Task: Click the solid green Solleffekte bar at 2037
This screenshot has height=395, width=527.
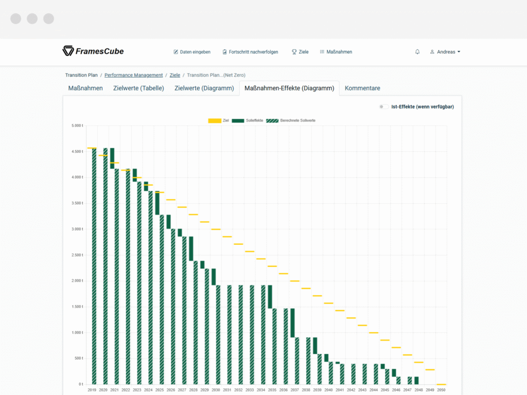Action: click(292, 323)
